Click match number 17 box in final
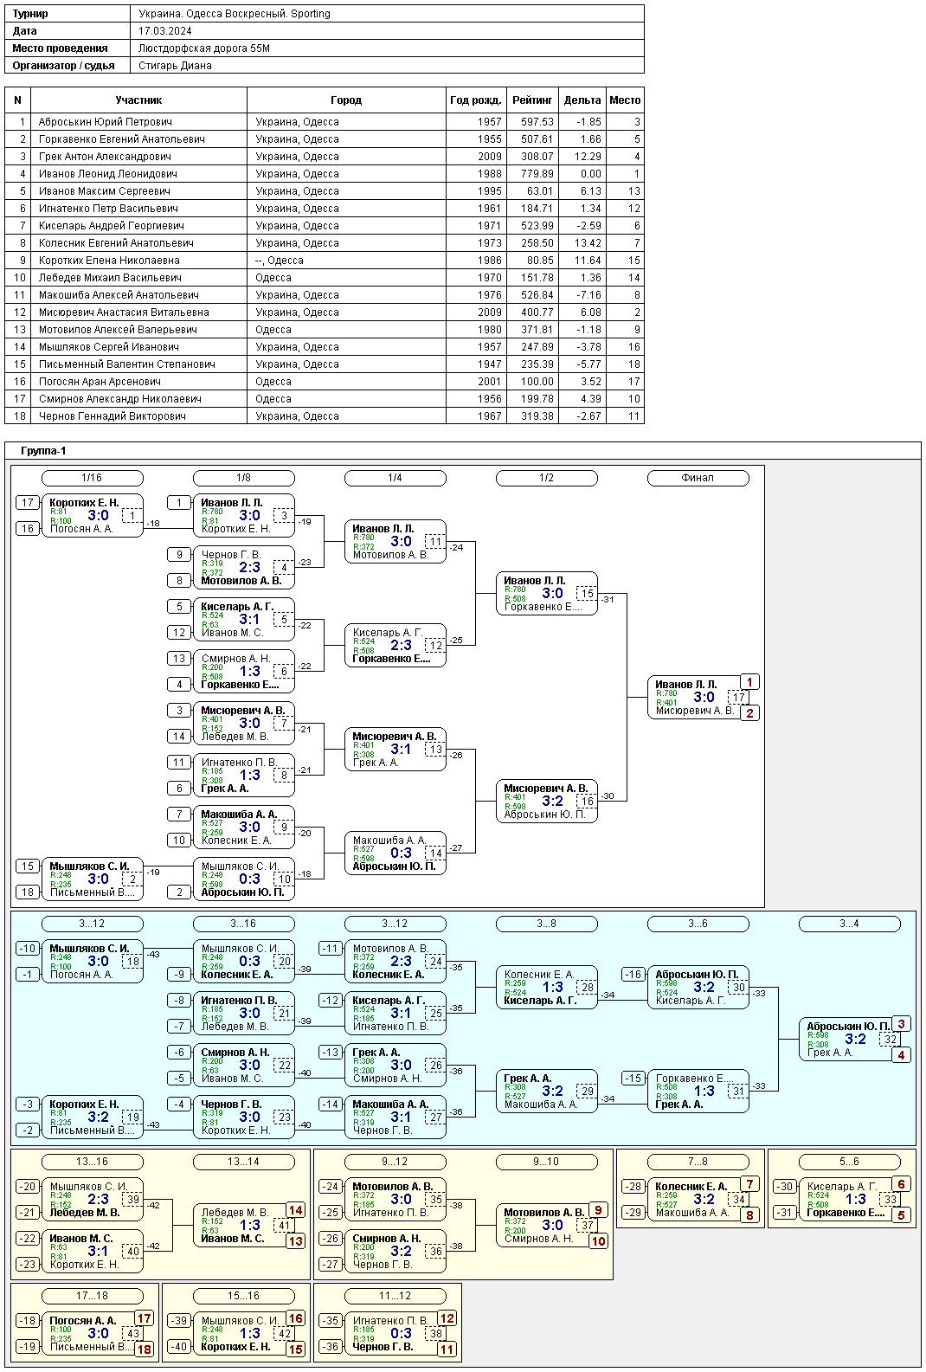Image resolution: width=926 pixels, height=1372 pixels. pyautogui.click(x=738, y=697)
